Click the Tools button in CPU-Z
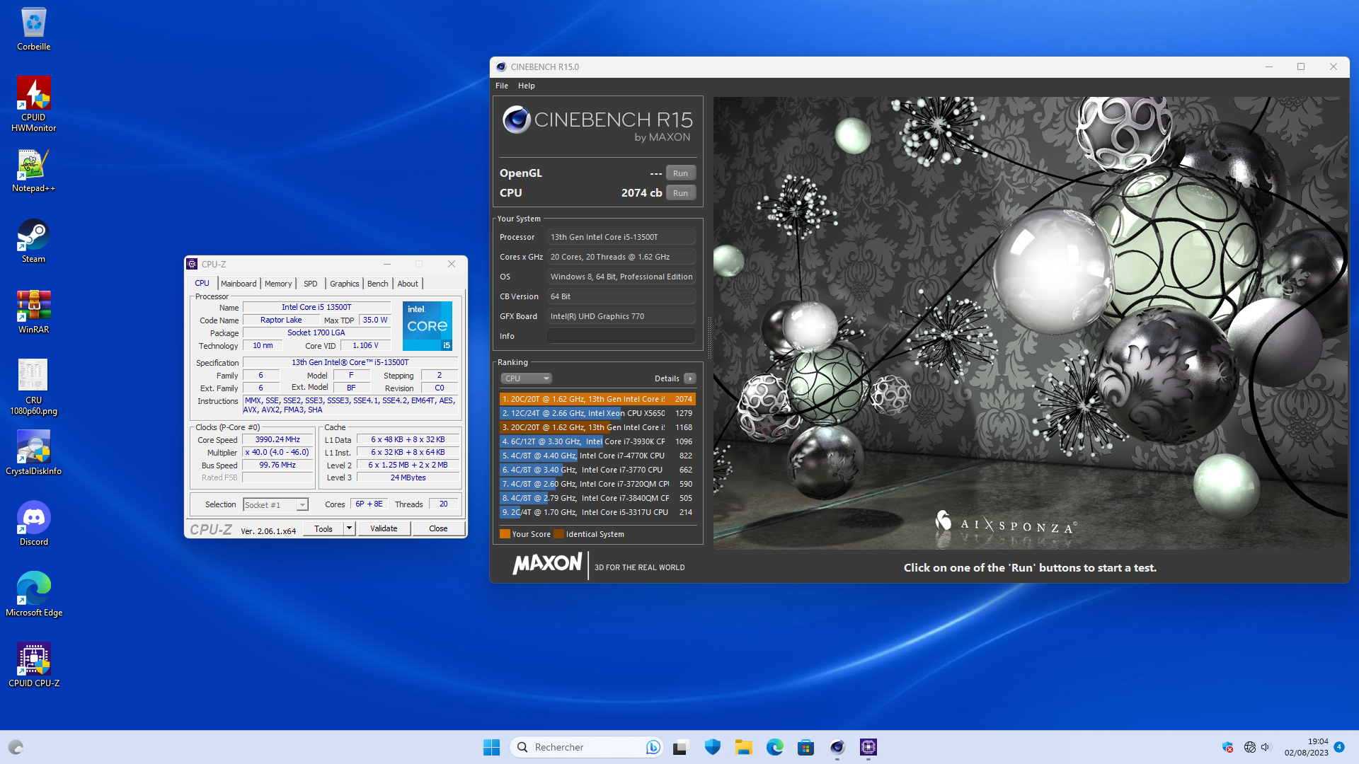Viewport: 1359px width, 764px height. pyautogui.click(x=323, y=528)
